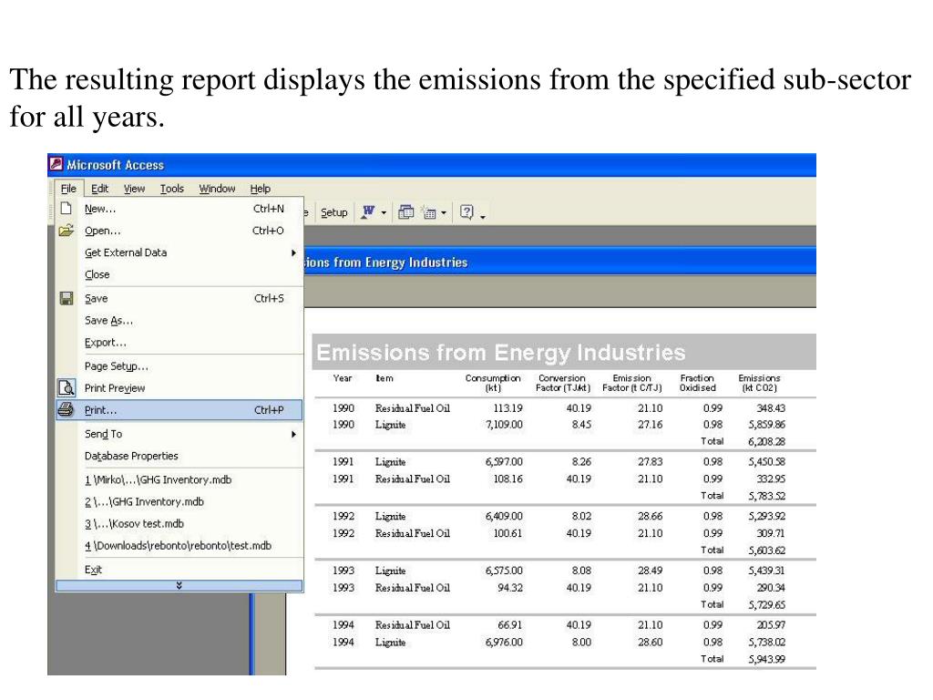Open the Window menu
Image resolution: width=933 pixels, height=700 pixels.
pyautogui.click(x=217, y=189)
